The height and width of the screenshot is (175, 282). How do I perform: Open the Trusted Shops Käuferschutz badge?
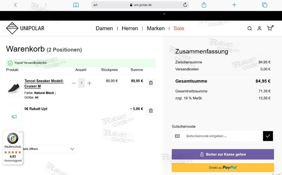pos(13,147)
